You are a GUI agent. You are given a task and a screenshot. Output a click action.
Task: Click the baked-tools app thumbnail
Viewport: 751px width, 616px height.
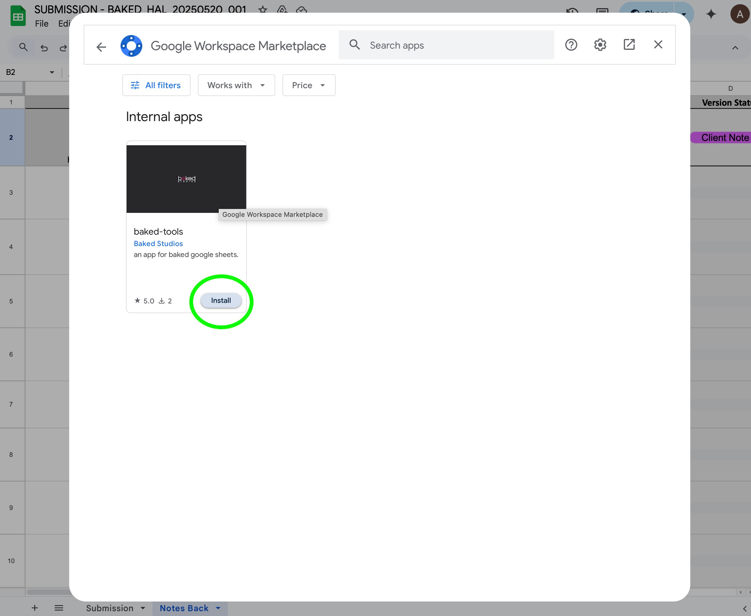(186, 178)
